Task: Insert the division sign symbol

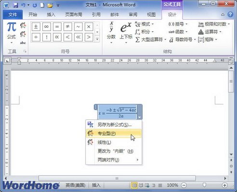Action: 36,37
